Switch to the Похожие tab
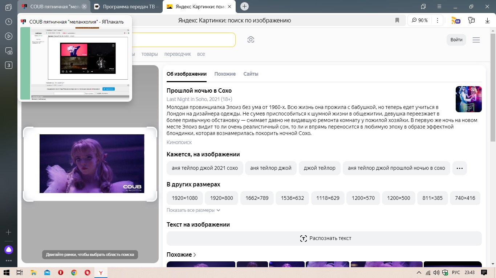Viewport: 496px width, 278px height. [225, 74]
